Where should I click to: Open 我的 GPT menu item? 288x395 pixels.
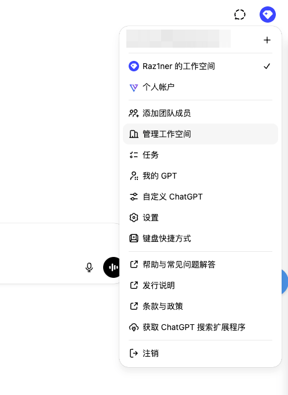(200, 176)
